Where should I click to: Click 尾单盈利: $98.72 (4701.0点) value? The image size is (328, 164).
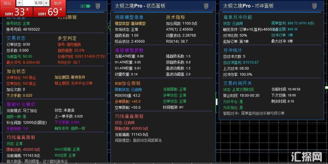pos(293,23)
